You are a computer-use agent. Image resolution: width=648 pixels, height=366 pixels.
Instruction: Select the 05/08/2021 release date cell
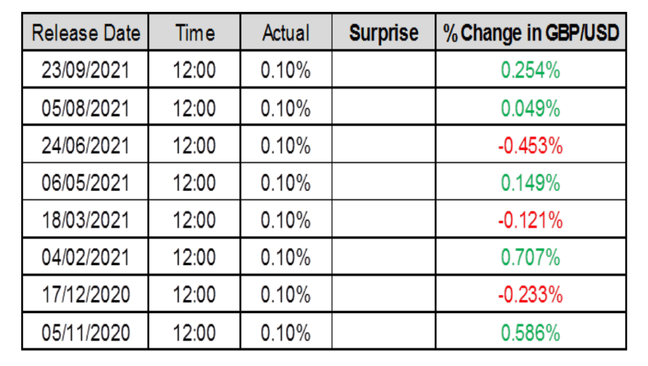tap(86, 108)
